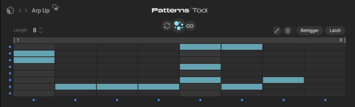Viewport: 355px width, 107px height.
Task: Select the loop cycle mode icon
Action: (x=167, y=26)
